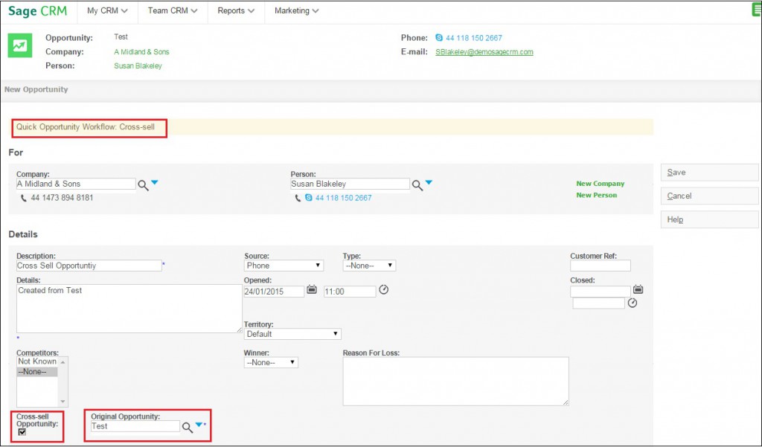This screenshot has height=447, width=762.
Task: Open the calendar picker for Closed date
Action: click(x=638, y=290)
